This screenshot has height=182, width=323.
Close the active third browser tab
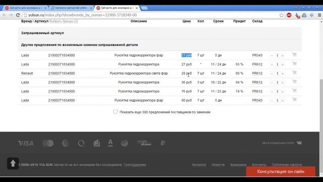point(137,8)
